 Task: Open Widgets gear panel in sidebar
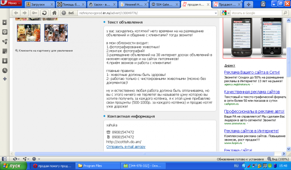pos(4,32)
